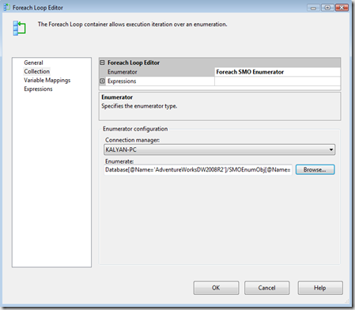The width and height of the screenshot is (355, 310).
Task: Click the Cancel button
Action: [266, 288]
